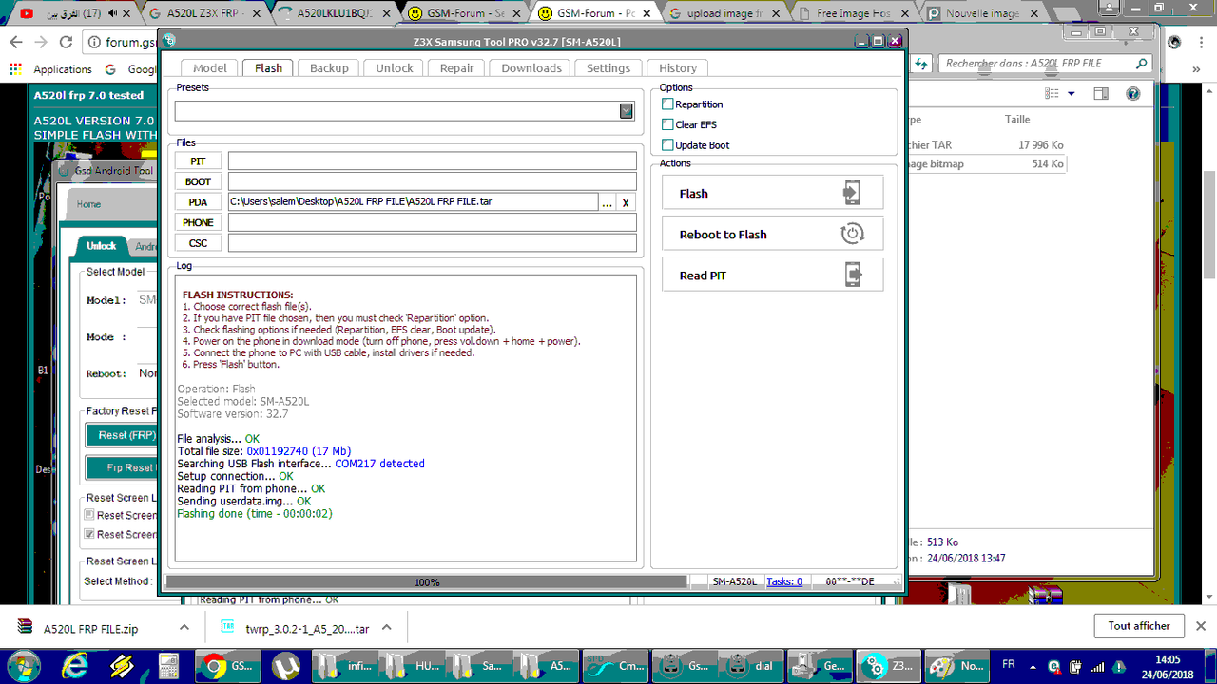Click the empty PIT path field

(x=432, y=161)
